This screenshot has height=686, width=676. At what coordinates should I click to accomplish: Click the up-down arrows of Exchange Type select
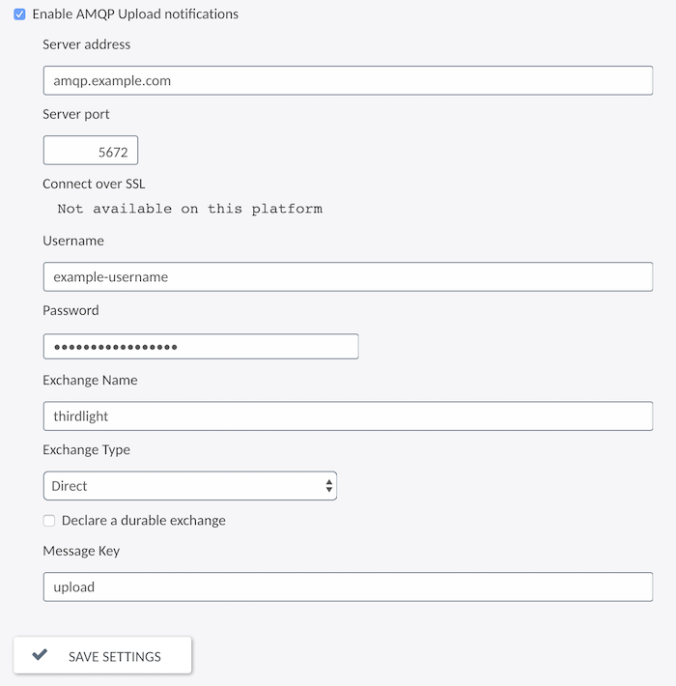coord(328,486)
